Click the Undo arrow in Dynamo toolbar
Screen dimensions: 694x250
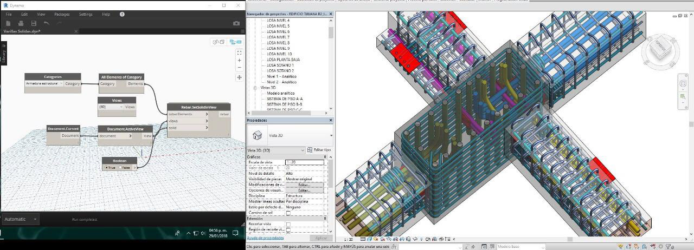click(x=47, y=23)
